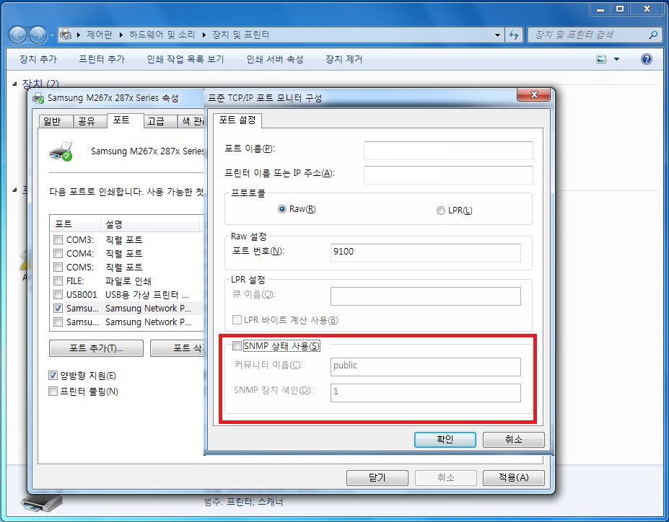The height and width of the screenshot is (522, 669).
Task: Select the Raw protocol radio button
Action: point(281,209)
